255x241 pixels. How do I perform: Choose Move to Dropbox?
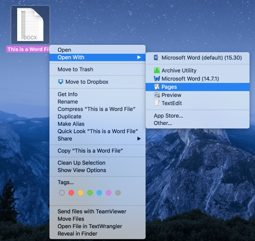[x=97, y=82]
